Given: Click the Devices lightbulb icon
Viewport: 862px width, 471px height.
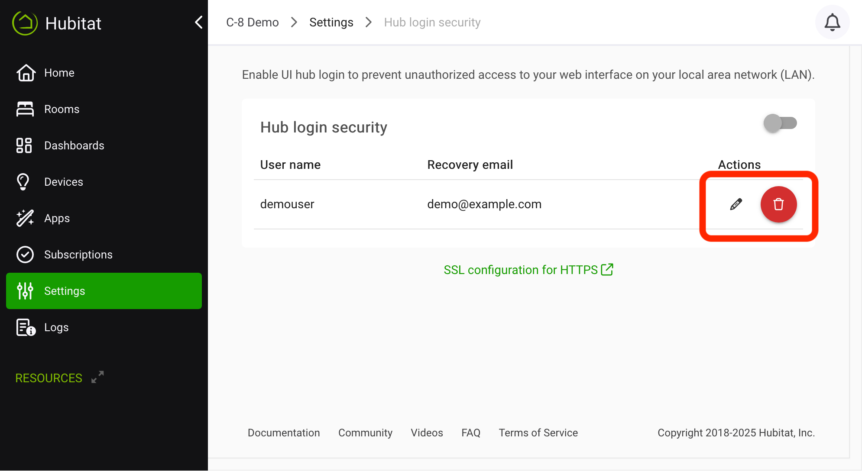Looking at the screenshot, I should click(23, 182).
